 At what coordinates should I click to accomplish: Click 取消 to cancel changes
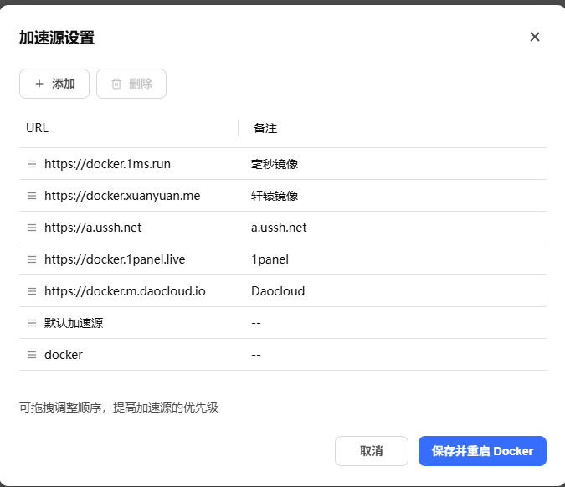click(372, 451)
